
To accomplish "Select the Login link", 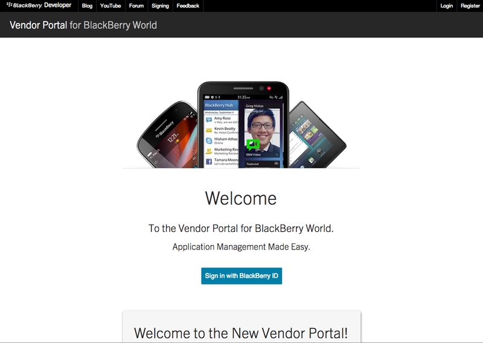I will coord(447,6).
